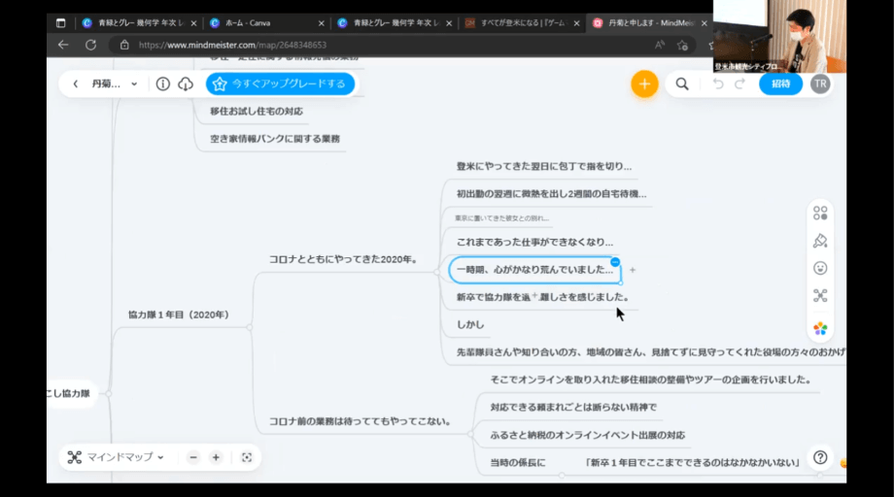Select the node これまであった仕事ができなくなり...
The image size is (894, 497).
tap(534, 243)
